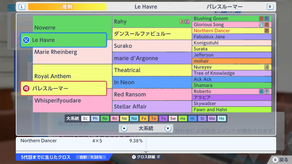The height and width of the screenshot is (164, 292).
Task: Expand the chevron below the cross list
Action: [146, 152]
